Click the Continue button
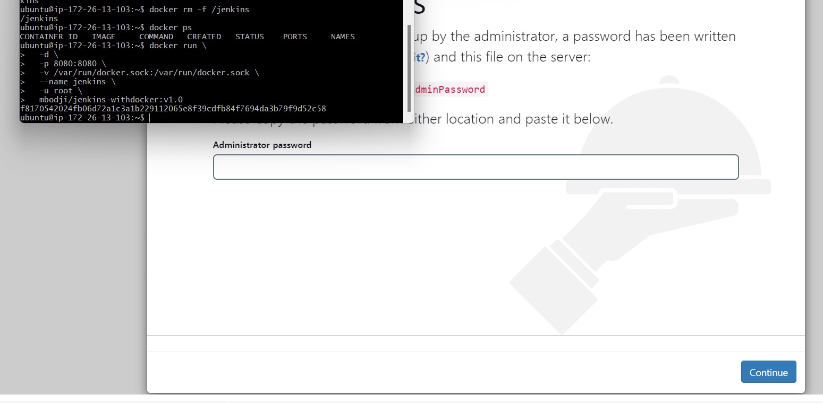The width and height of the screenshot is (823, 403). [x=768, y=372]
